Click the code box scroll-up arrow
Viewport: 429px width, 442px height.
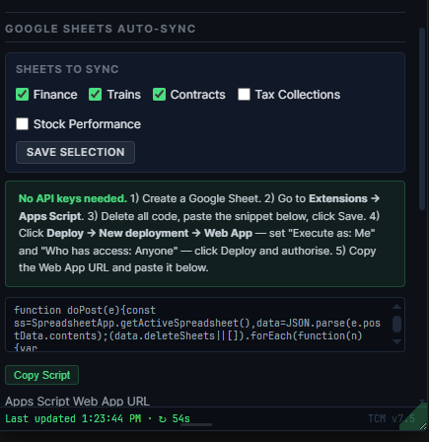pos(396,307)
